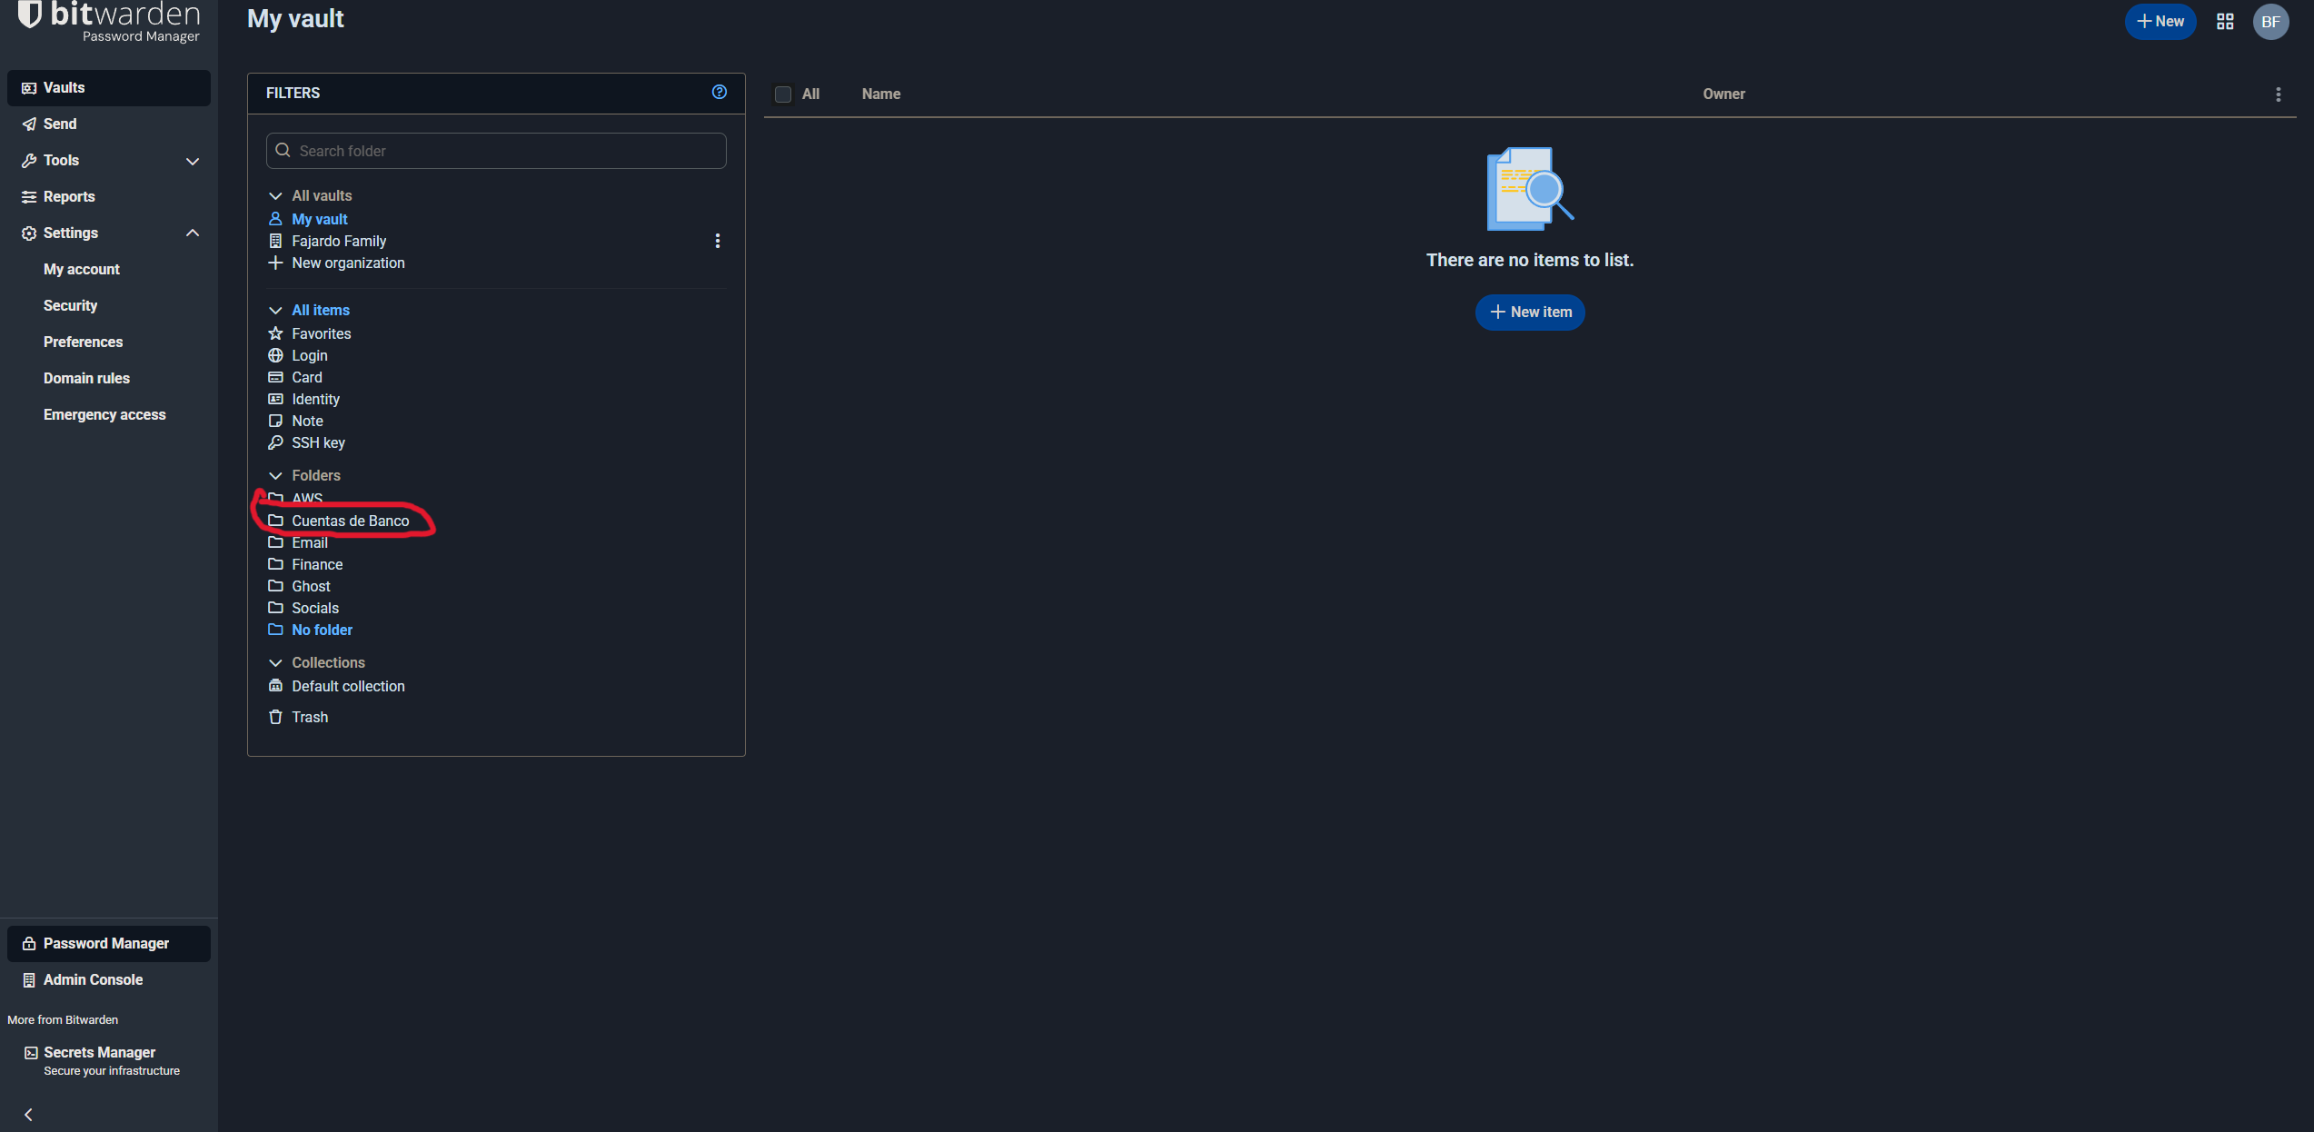This screenshot has width=2314, height=1132.
Task: Select the Cuentas de Banco folder
Action: [350, 521]
